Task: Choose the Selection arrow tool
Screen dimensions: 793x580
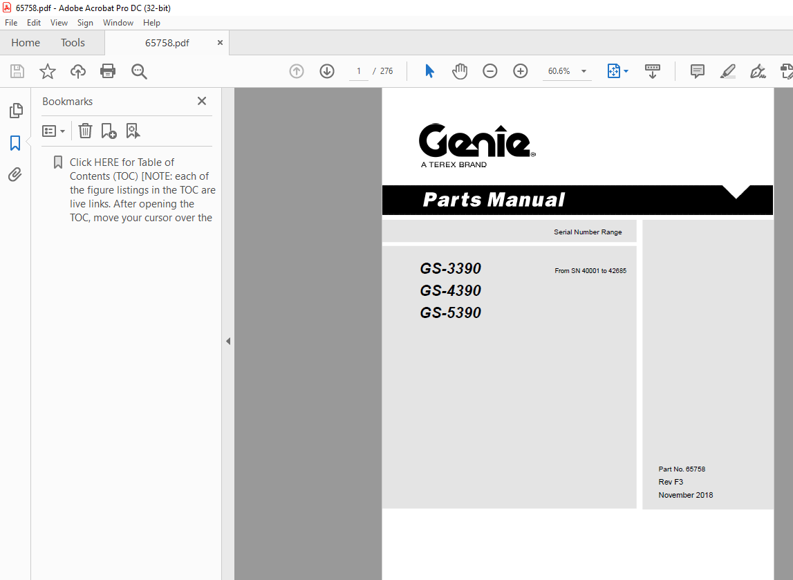Action: pyautogui.click(x=429, y=71)
